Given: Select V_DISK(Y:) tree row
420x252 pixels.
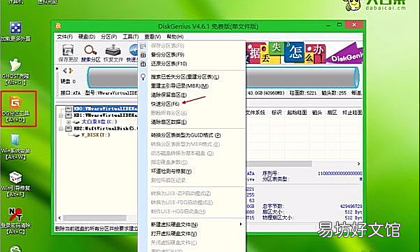Looking at the screenshot, I should pyautogui.click(x=95, y=135).
